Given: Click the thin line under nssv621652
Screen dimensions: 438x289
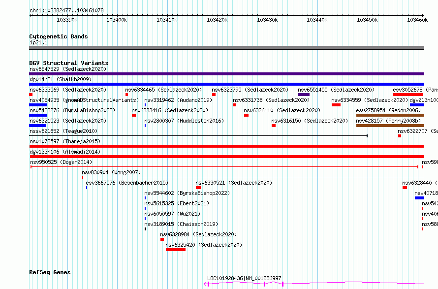Looking at the screenshot, I should 198,136.
